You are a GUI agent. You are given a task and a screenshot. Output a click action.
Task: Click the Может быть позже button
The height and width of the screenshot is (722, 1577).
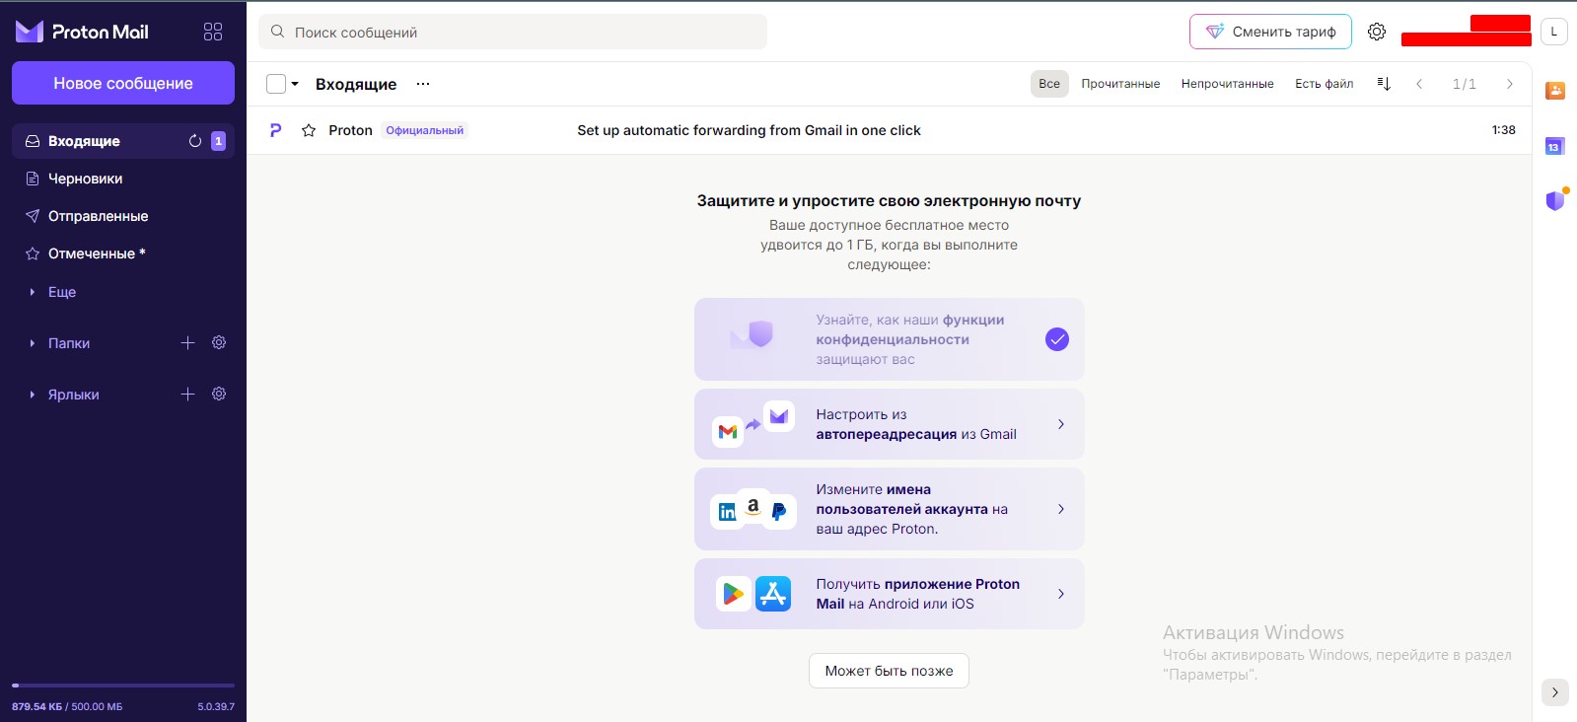890,671
